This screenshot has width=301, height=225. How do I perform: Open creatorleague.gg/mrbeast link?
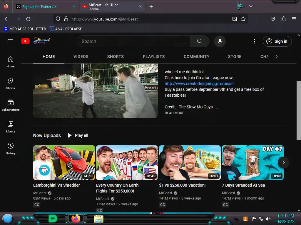(x=199, y=83)
